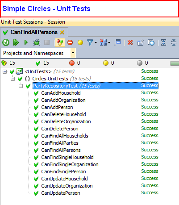Screen dimensions: 179x205
Task: Select the CanFindSinglePerson test
Action: click(x=63, y=172)
